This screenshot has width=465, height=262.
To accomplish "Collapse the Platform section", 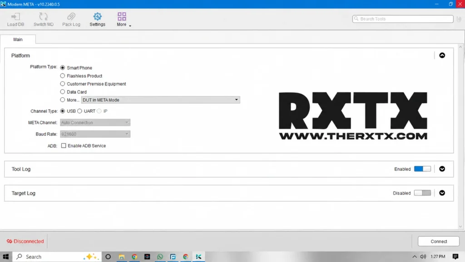I will [x=442, y=55].
